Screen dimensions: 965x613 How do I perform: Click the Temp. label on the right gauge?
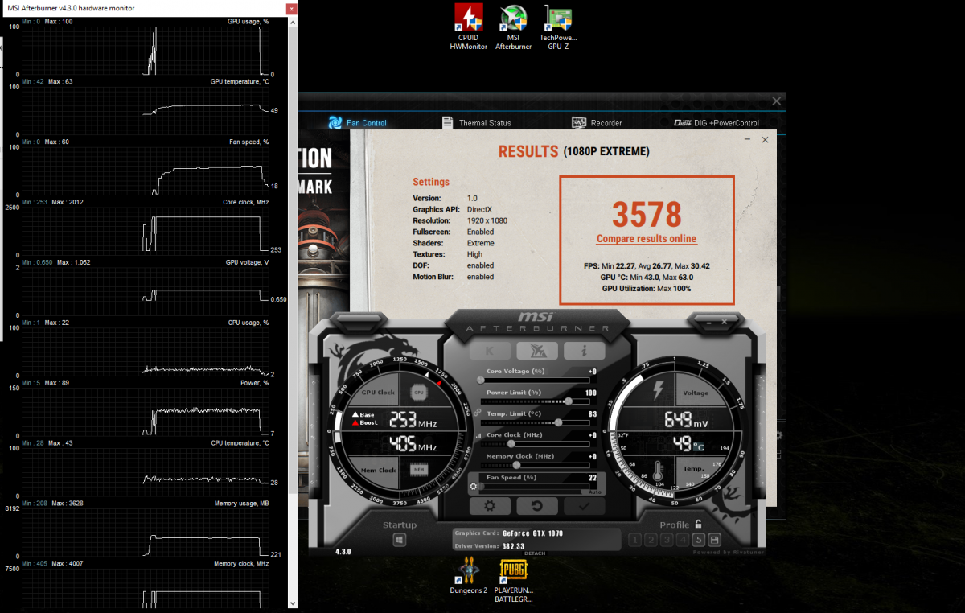693,468
